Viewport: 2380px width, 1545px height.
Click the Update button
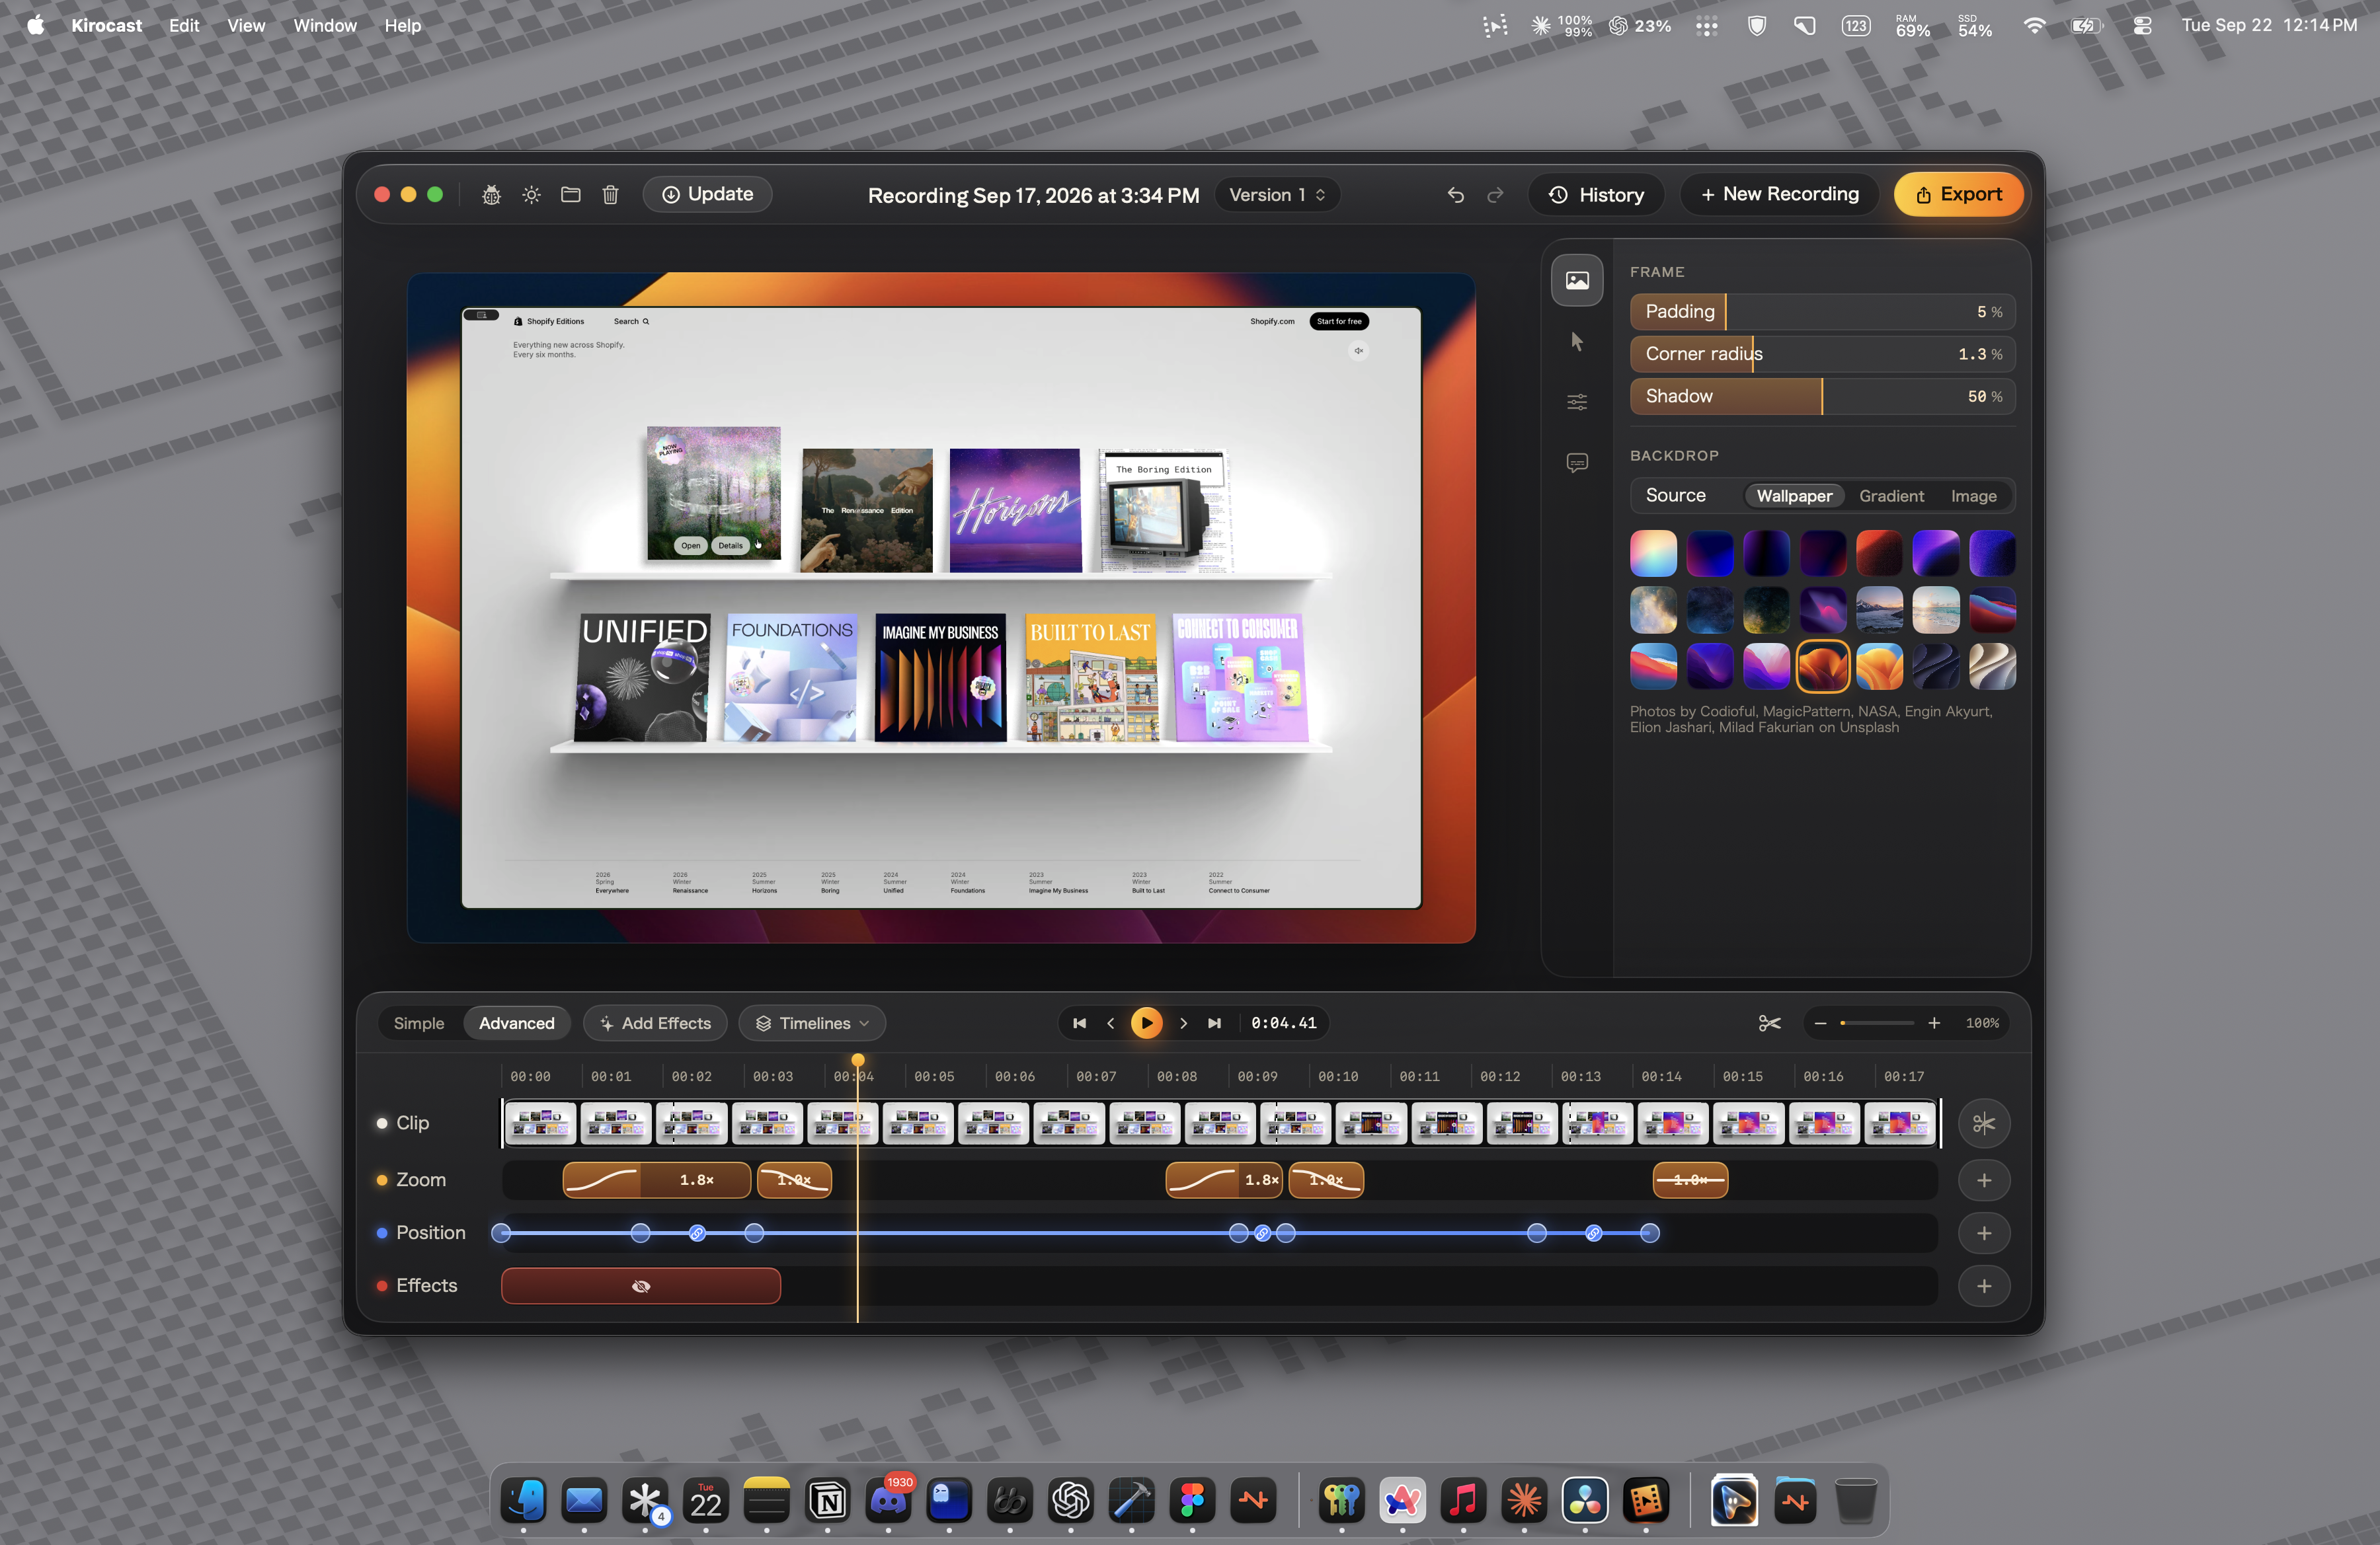[x=707, y=195]
